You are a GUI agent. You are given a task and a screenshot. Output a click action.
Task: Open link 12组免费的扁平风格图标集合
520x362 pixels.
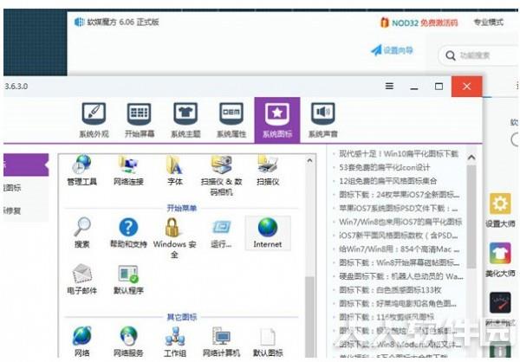387,181
